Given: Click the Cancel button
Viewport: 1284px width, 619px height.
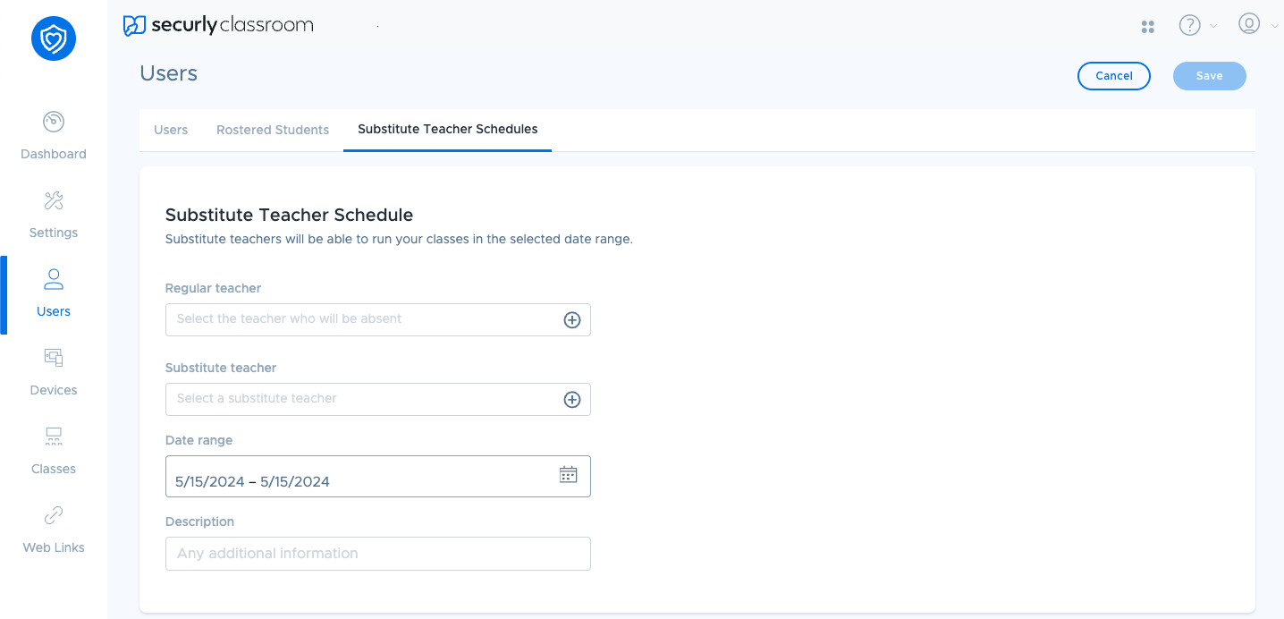Looking at the screenshot, I should pyautogui.click(x=1114, y=76).
